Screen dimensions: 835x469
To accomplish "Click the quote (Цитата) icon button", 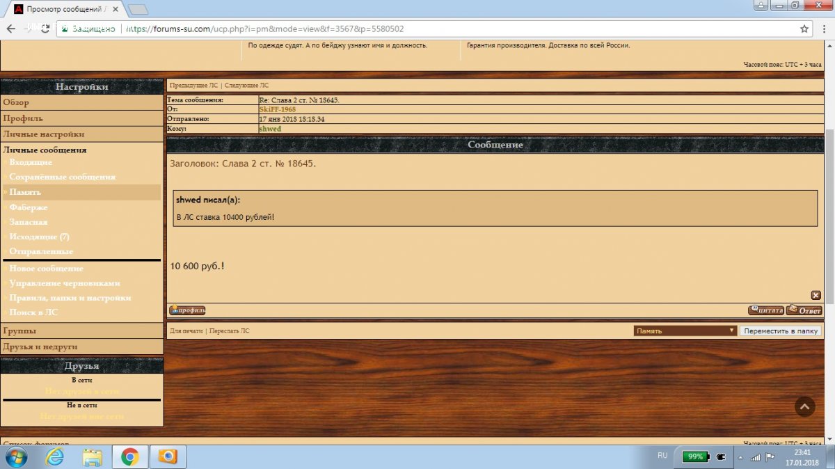I will click(765, 310).
